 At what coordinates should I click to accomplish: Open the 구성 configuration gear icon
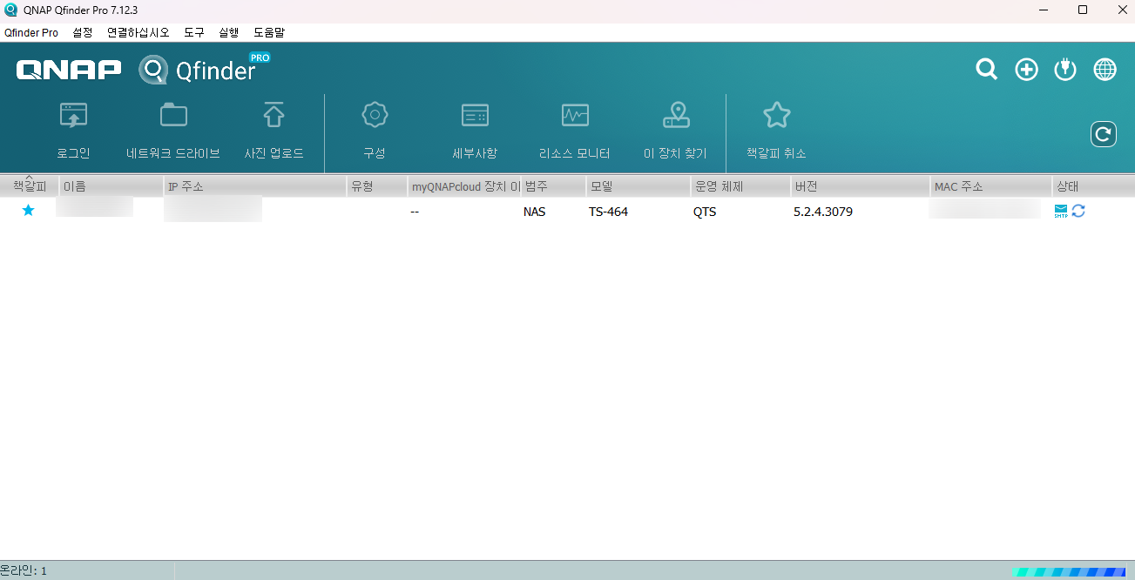(375, 114)
